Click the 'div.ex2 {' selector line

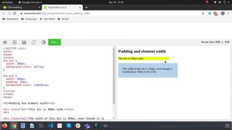click(10, 76)
